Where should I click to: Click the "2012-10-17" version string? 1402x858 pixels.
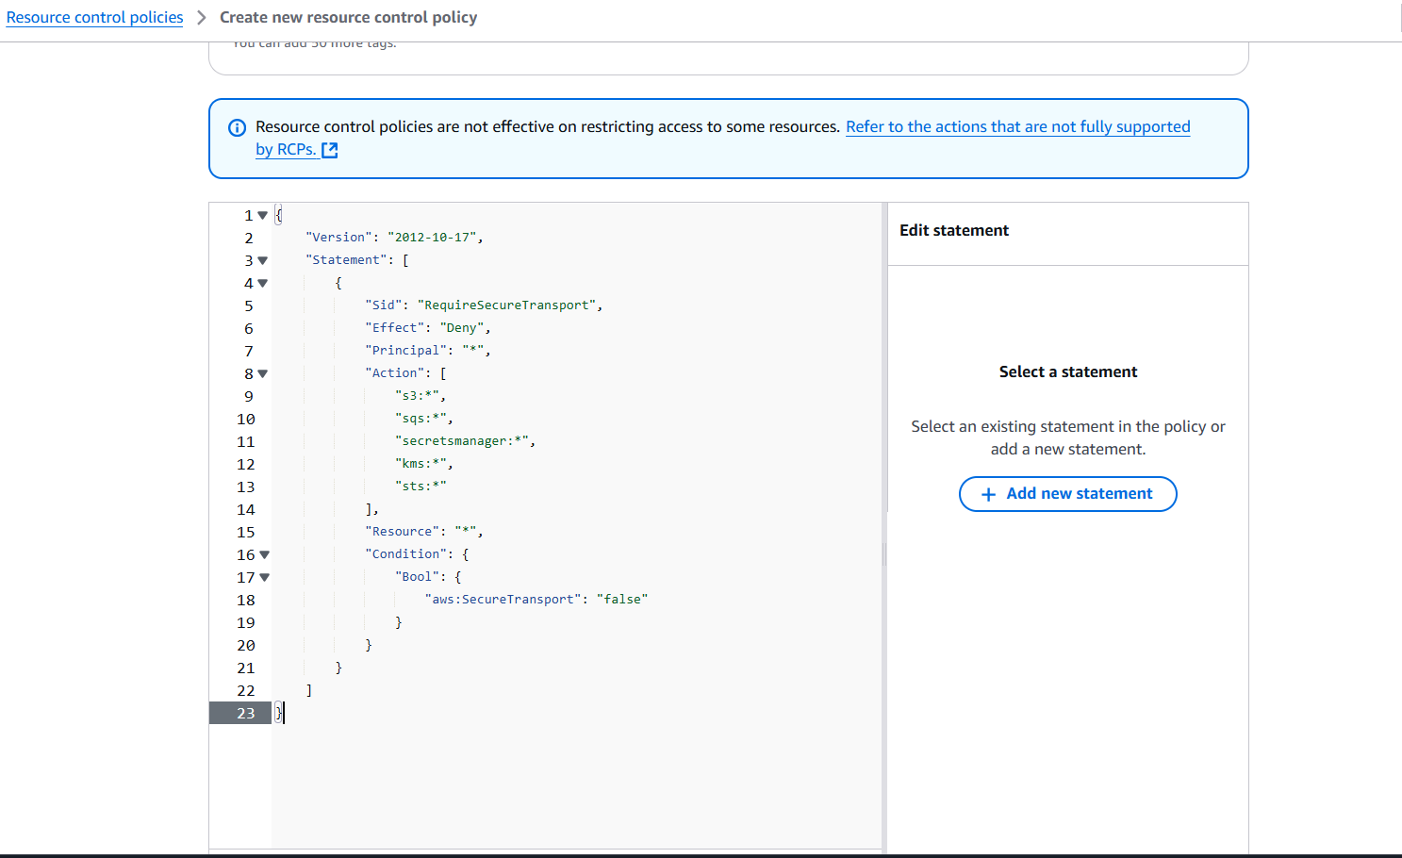[432, 238]
